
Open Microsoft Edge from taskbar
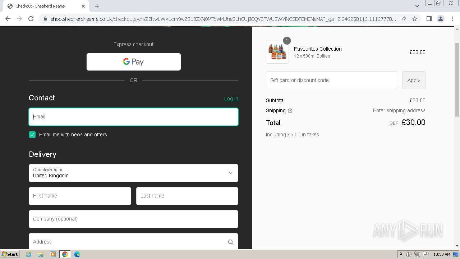77,254
